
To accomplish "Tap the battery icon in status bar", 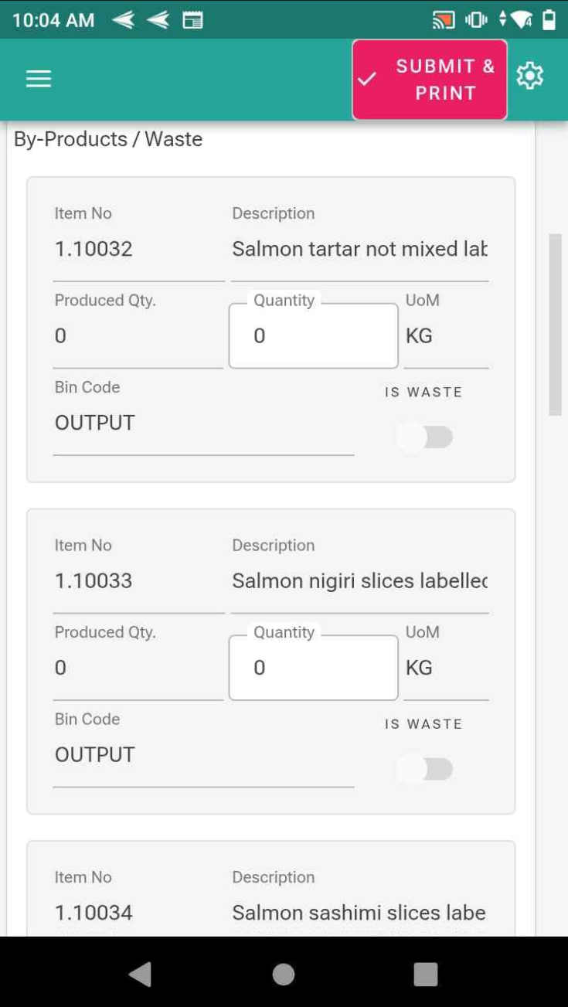I will tap(549, 20).
